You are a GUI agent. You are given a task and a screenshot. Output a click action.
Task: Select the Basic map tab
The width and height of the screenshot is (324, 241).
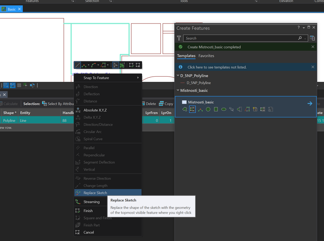pos(12,9)
